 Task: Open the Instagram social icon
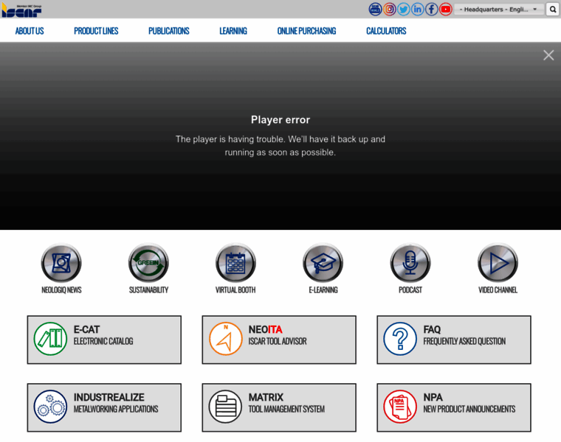(x=390, y=10)
